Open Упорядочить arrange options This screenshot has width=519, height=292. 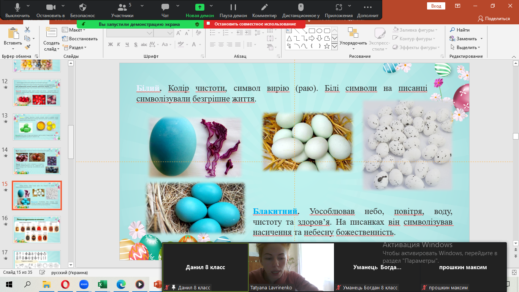(353, 39)
